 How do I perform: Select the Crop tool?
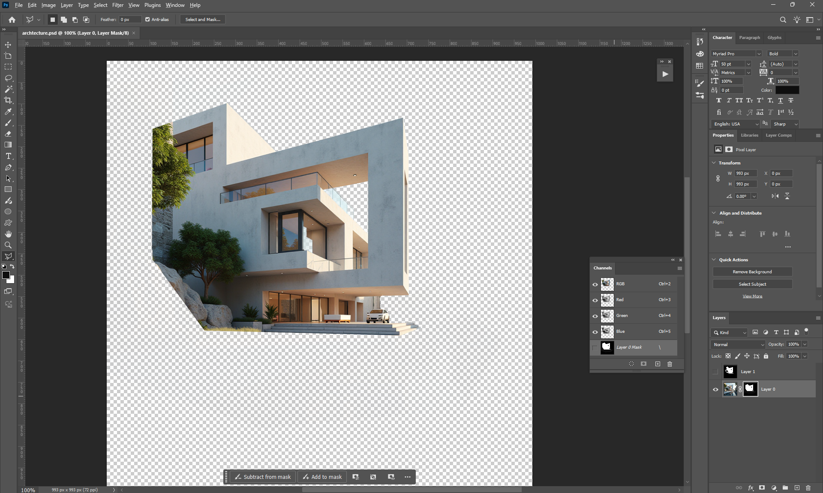(x=8, y=100)
